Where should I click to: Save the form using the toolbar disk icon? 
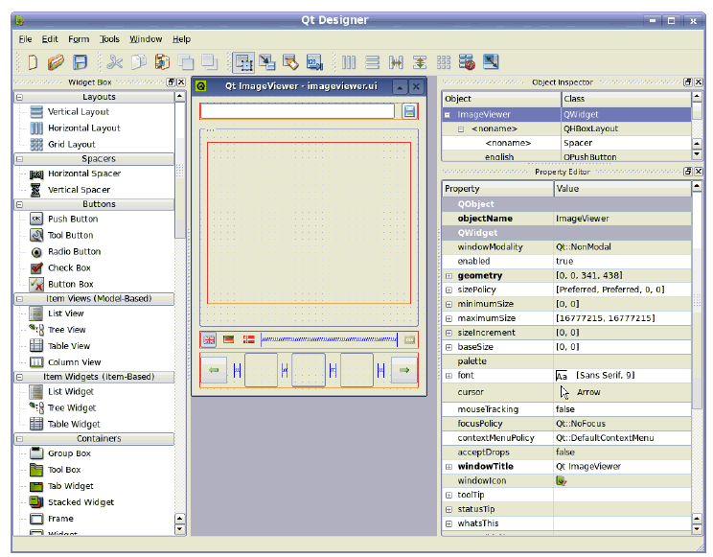click(x=80, y=62)
